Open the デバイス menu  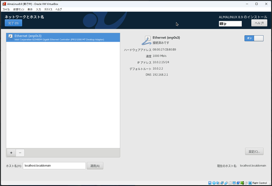[x=48, y=9]
